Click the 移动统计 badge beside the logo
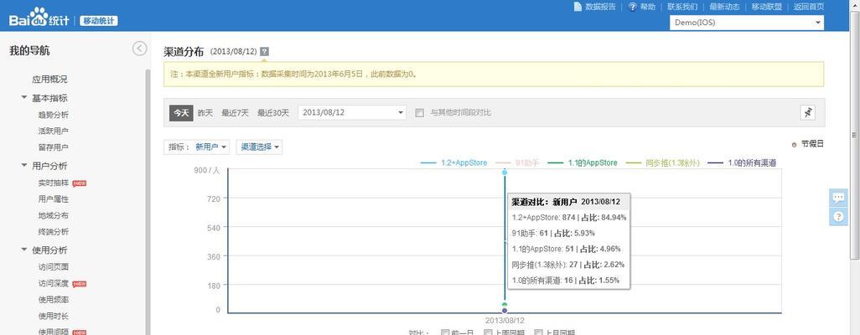Screen dimensions: 860x335 99,21
